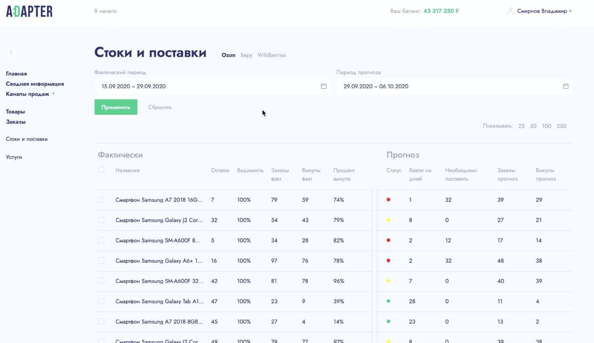This screenshot has width=594, height=343.
Task: Open calendar icon in Период прогноза field
Action: tap(566, 86)
